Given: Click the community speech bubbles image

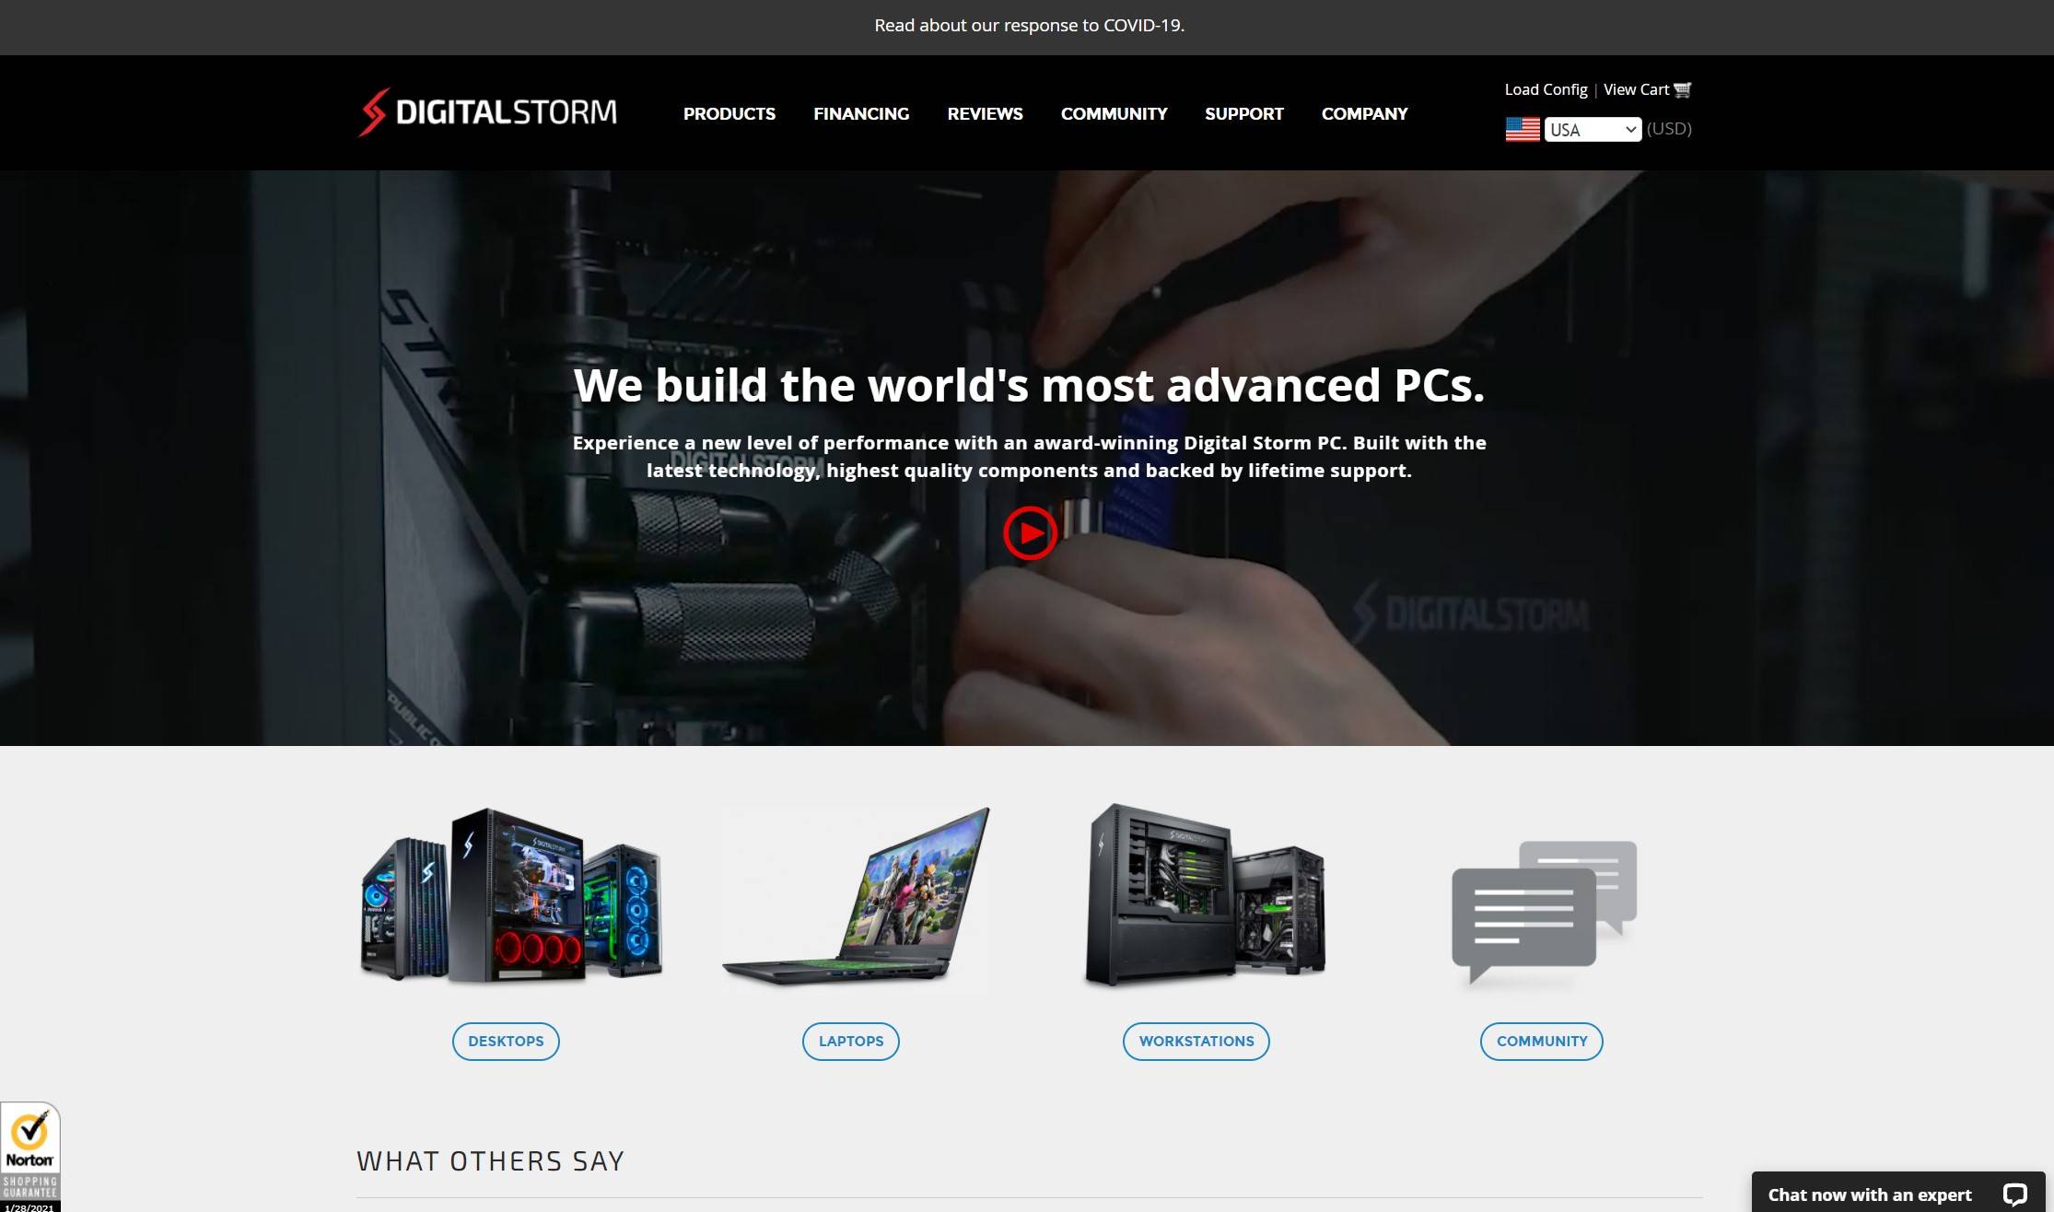Looking at the screenshot, I should click(1542, 912).
